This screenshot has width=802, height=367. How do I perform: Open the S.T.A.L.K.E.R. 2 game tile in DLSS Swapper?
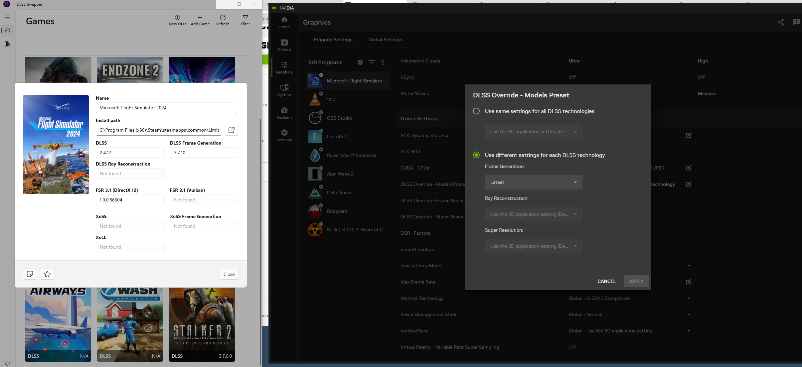pyautogui.click(x=202, y=324)
